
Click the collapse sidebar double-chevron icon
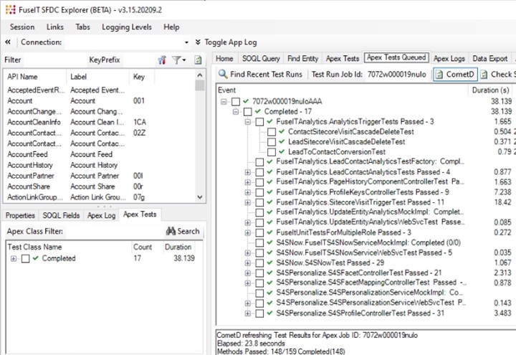[x=8, y=42]
